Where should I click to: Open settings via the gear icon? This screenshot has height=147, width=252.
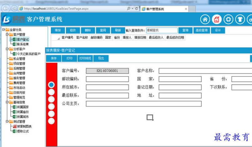point(229,20)
